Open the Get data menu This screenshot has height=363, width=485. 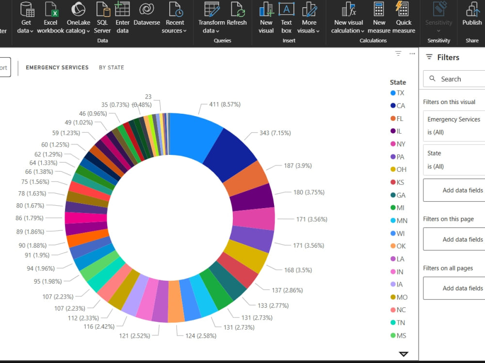[26, 18]
